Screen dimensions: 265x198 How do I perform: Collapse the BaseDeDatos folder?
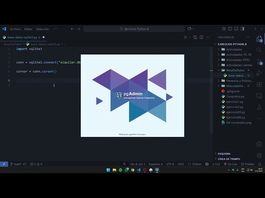(x=235, y=71)
